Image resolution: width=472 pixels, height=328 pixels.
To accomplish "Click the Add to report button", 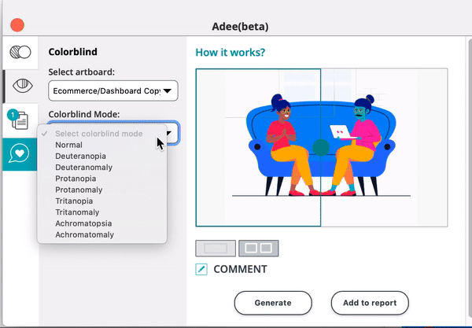I will pyautogui.click(x=370, y=303).
